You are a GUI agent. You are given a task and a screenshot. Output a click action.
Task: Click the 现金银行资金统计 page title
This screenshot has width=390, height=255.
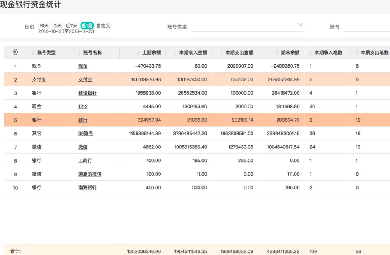(x=31, y=4)
